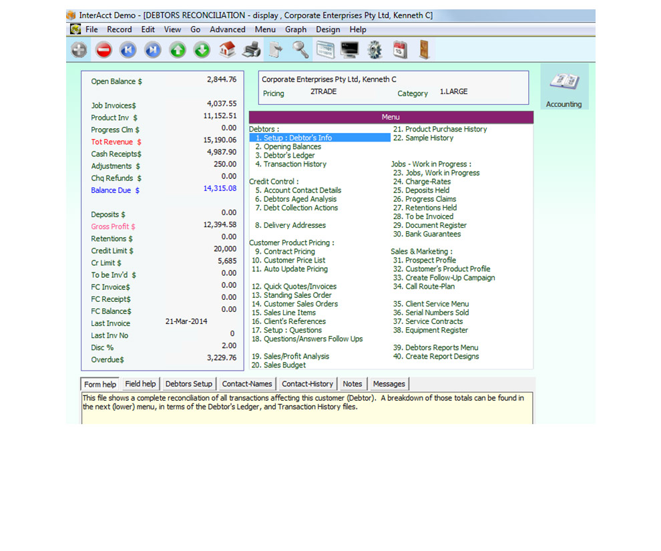Viewport: 661px width, 551px height.
Task: Click the printer icon
Action: tap(252, 49)
